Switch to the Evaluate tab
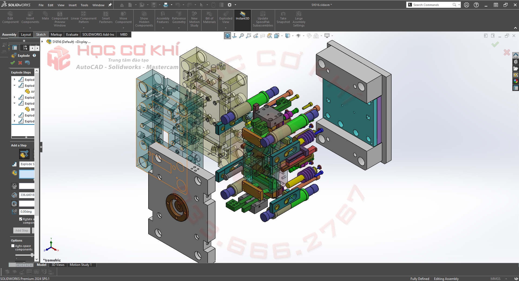This screenshot has height=281, width=519. point(72,35)
